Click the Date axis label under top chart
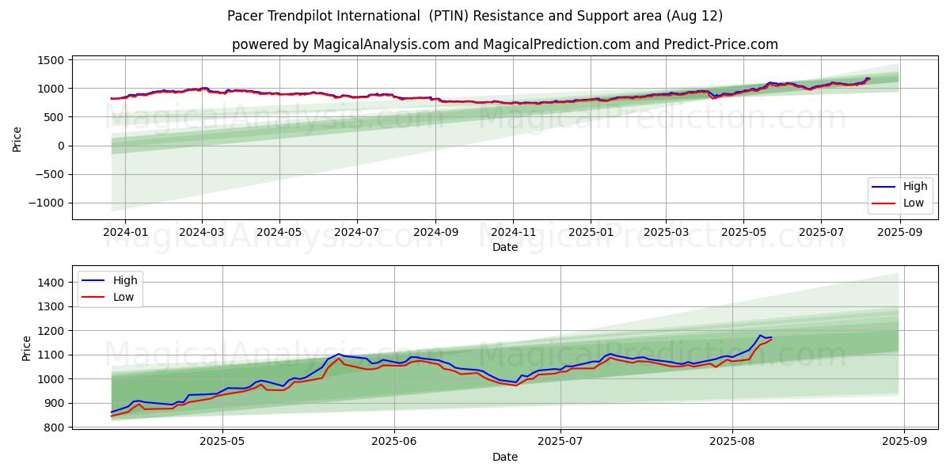Viewport: 950px width, 475px height. pyautogui.click(x=505, y=248)
